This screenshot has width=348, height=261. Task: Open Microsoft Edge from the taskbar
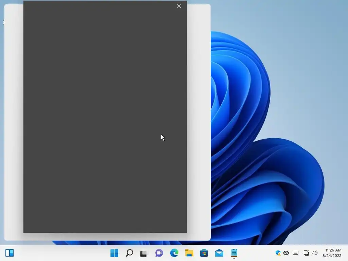[174, 253]
